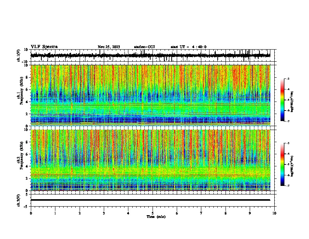Click the flat ch.3 voltage trace
The image size is (309, 239).
[150, 200]
